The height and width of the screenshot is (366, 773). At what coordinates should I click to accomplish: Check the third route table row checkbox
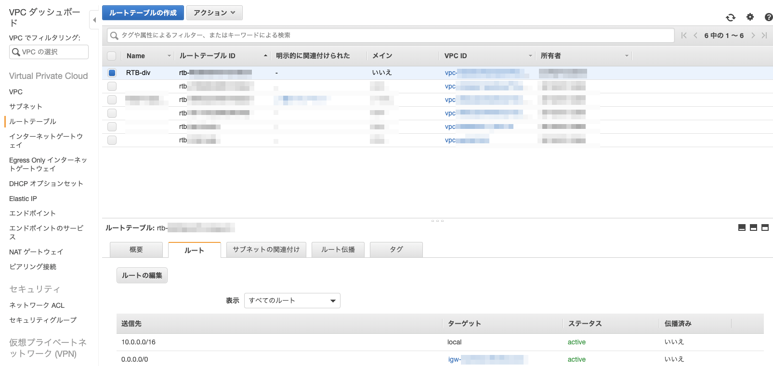[x=112, y=100]
